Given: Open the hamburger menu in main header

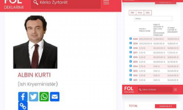Looking at the screenshot, I should pyautogui.click(x=106, y=2).
